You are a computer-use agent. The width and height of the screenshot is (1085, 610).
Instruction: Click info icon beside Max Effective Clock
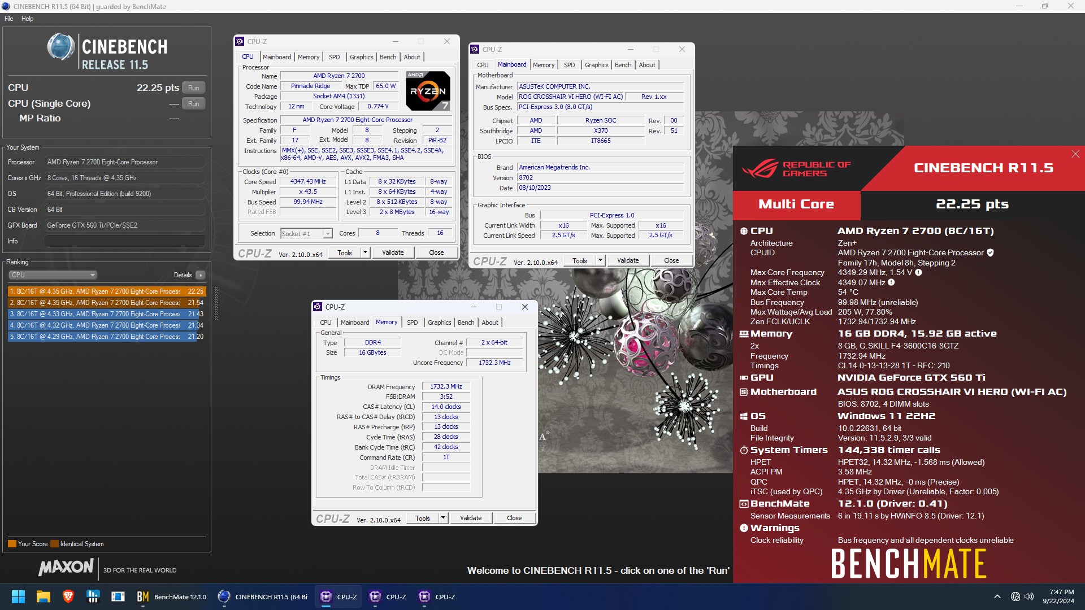[x=891, y=282]
